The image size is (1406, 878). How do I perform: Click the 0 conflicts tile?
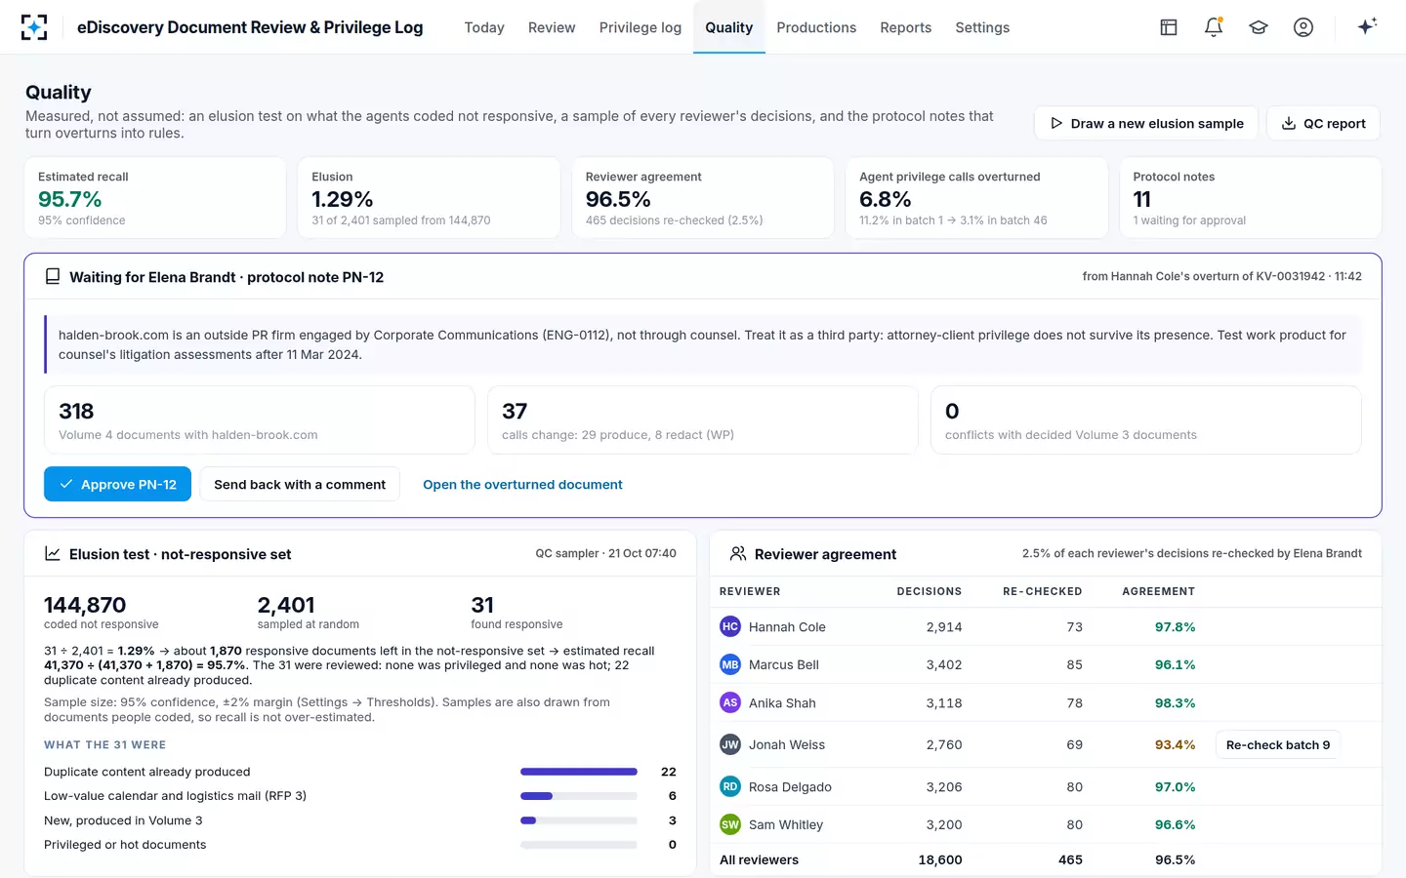(x=1146, y=420)
